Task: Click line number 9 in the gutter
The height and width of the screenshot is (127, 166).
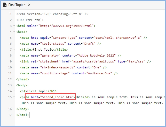Action: [11, 61]
